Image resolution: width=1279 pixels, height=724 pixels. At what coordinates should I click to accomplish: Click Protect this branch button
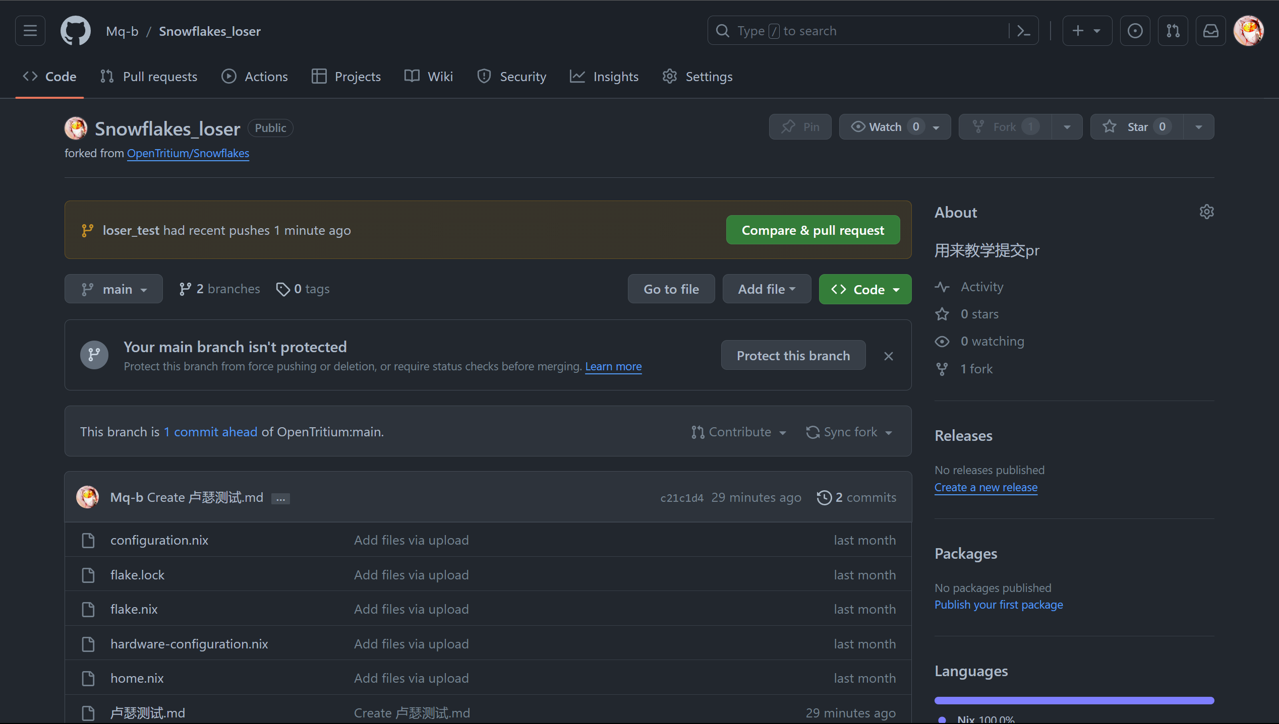pyautogui.click(x=793, y=355)
